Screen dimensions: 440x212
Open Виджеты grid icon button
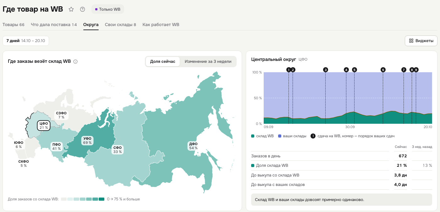[x=421, y=41]
